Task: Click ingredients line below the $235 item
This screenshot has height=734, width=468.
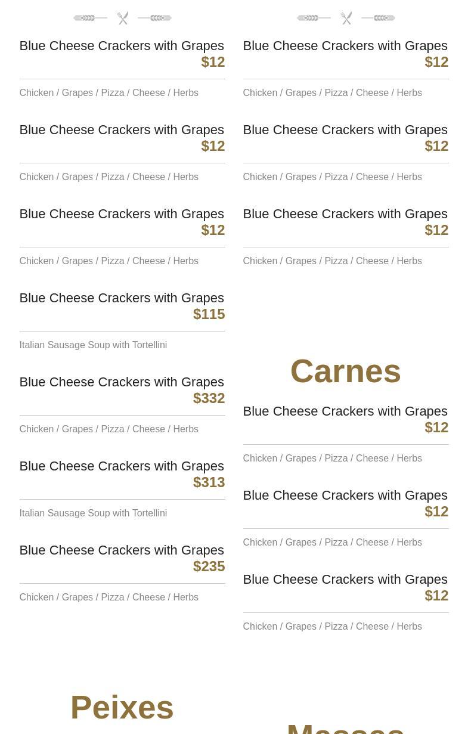Action: [x=109, y=597]
